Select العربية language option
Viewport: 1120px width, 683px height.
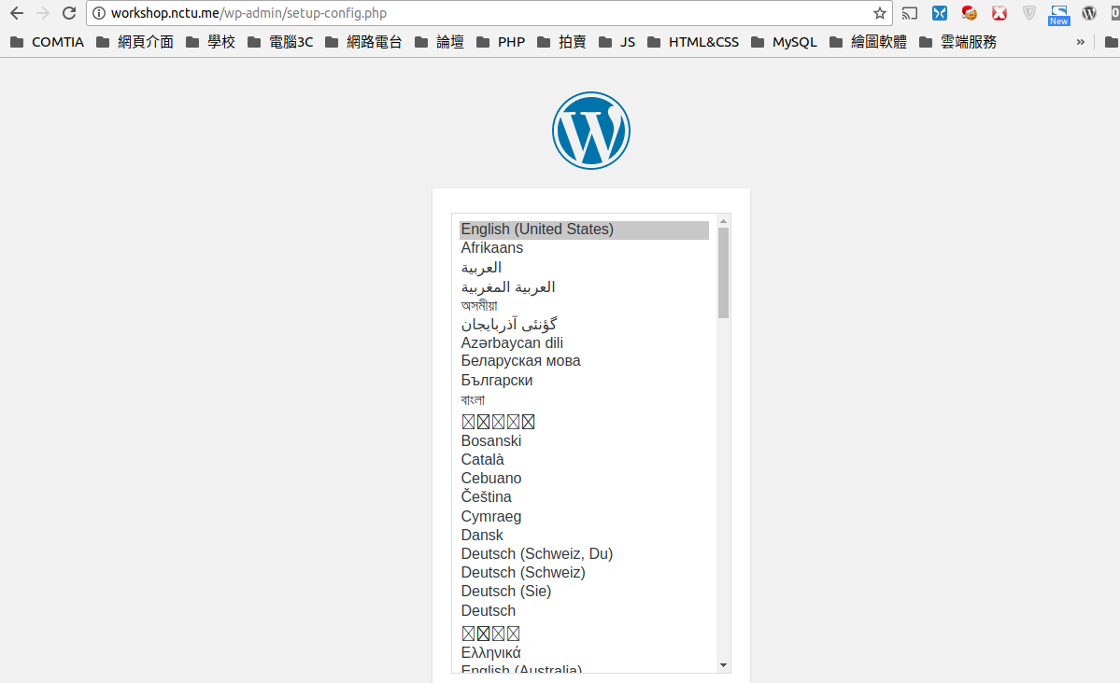[584, 267]
